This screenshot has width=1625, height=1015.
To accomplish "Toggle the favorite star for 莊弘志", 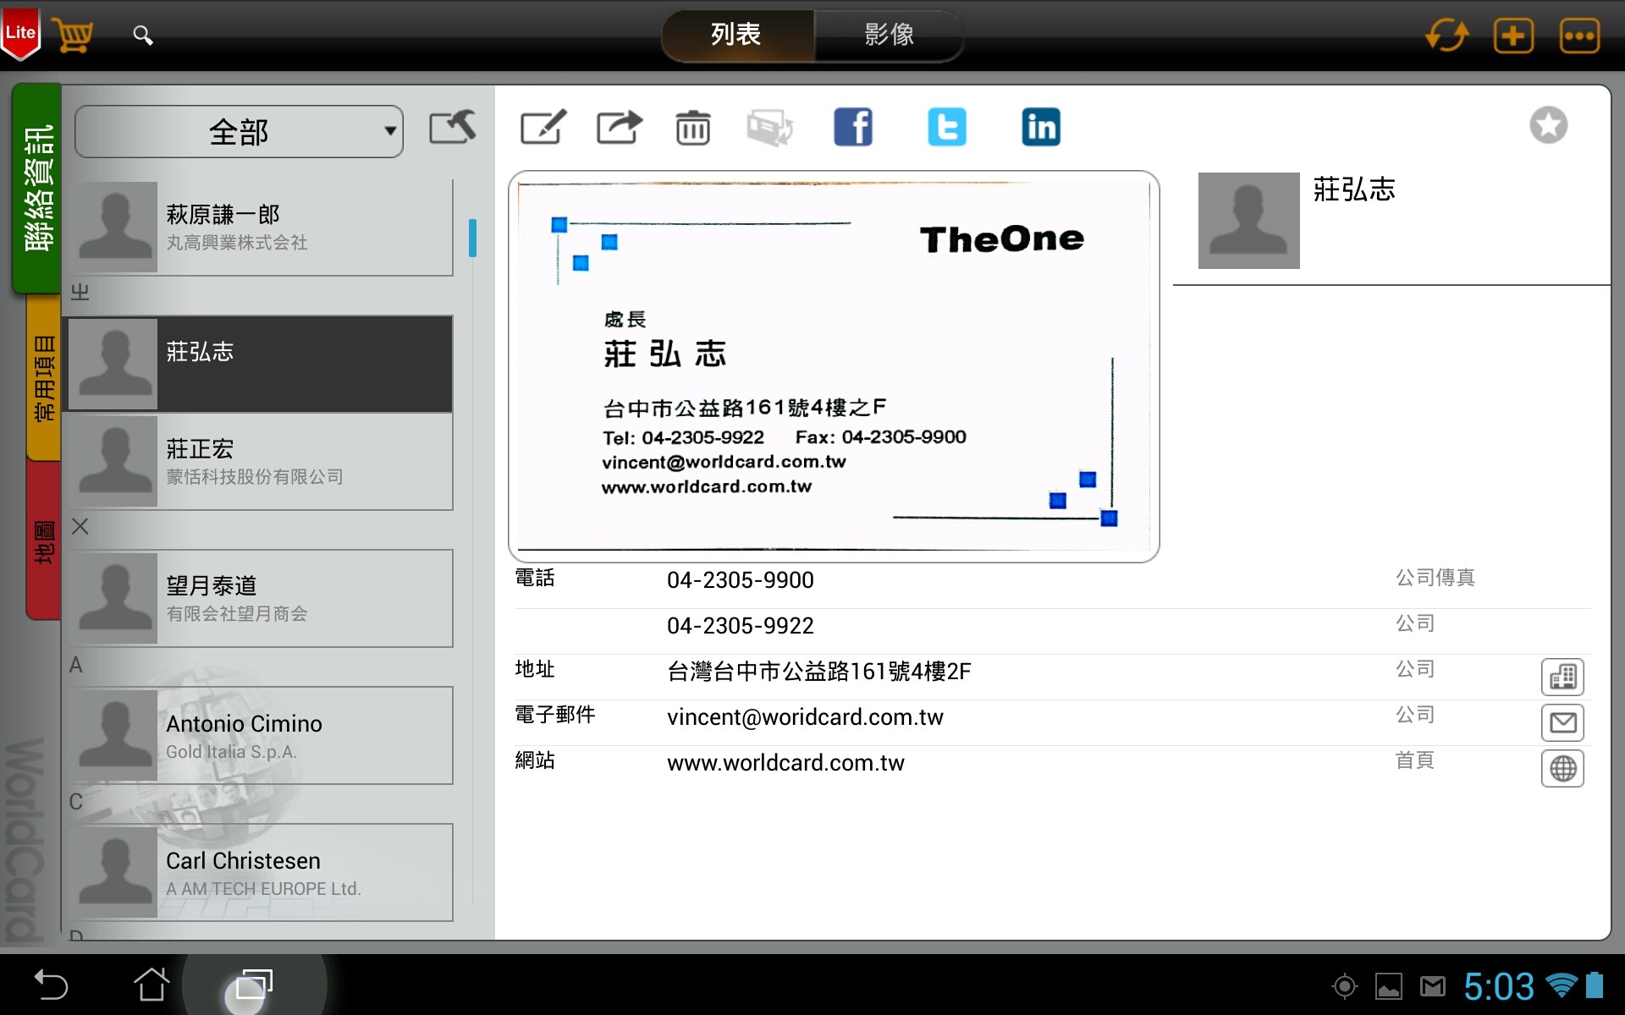I will 1548,126.
